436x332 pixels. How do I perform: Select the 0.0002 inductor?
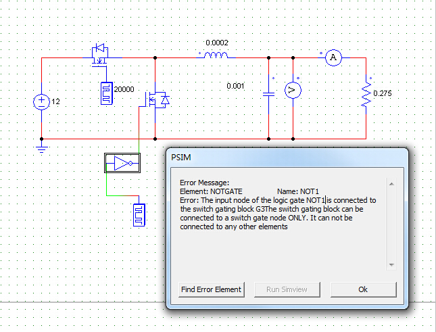pos(216,55)
